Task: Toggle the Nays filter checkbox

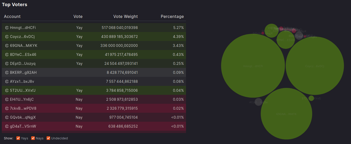Action: (x=33, y=138)
